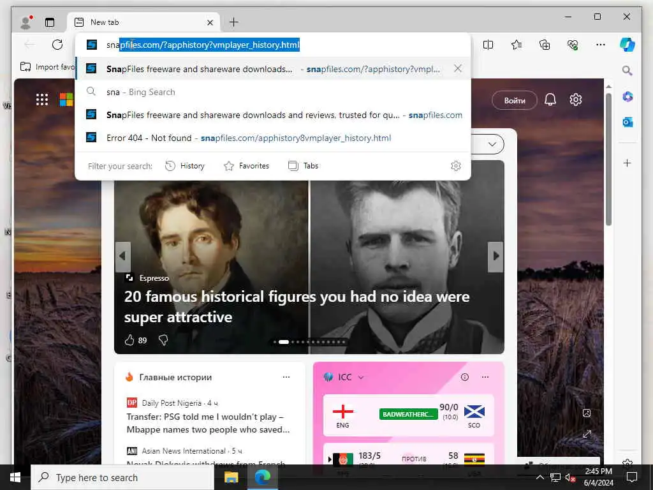Open ICC card options ellipsis
This screenshot has width=653, height=490.
coord(485,377)
